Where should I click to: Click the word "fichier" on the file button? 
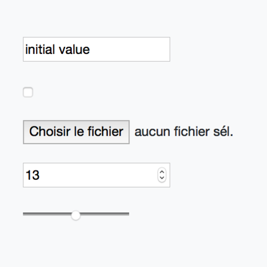coord(105,131)
